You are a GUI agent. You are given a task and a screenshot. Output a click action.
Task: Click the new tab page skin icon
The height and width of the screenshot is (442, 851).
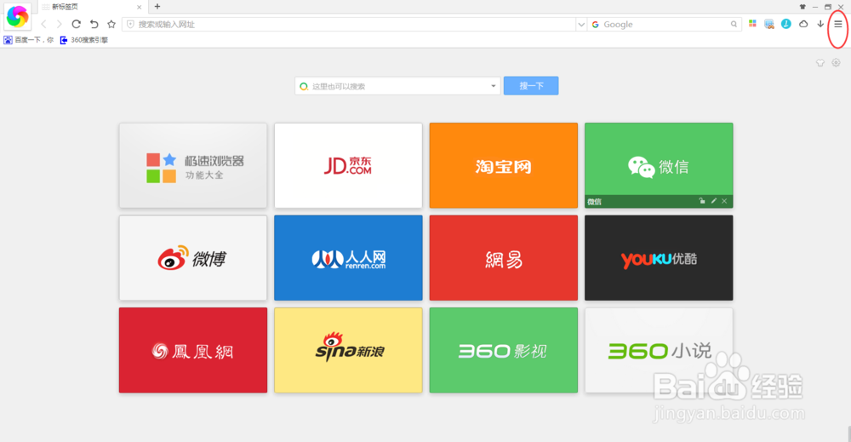[x=820, y=63]
